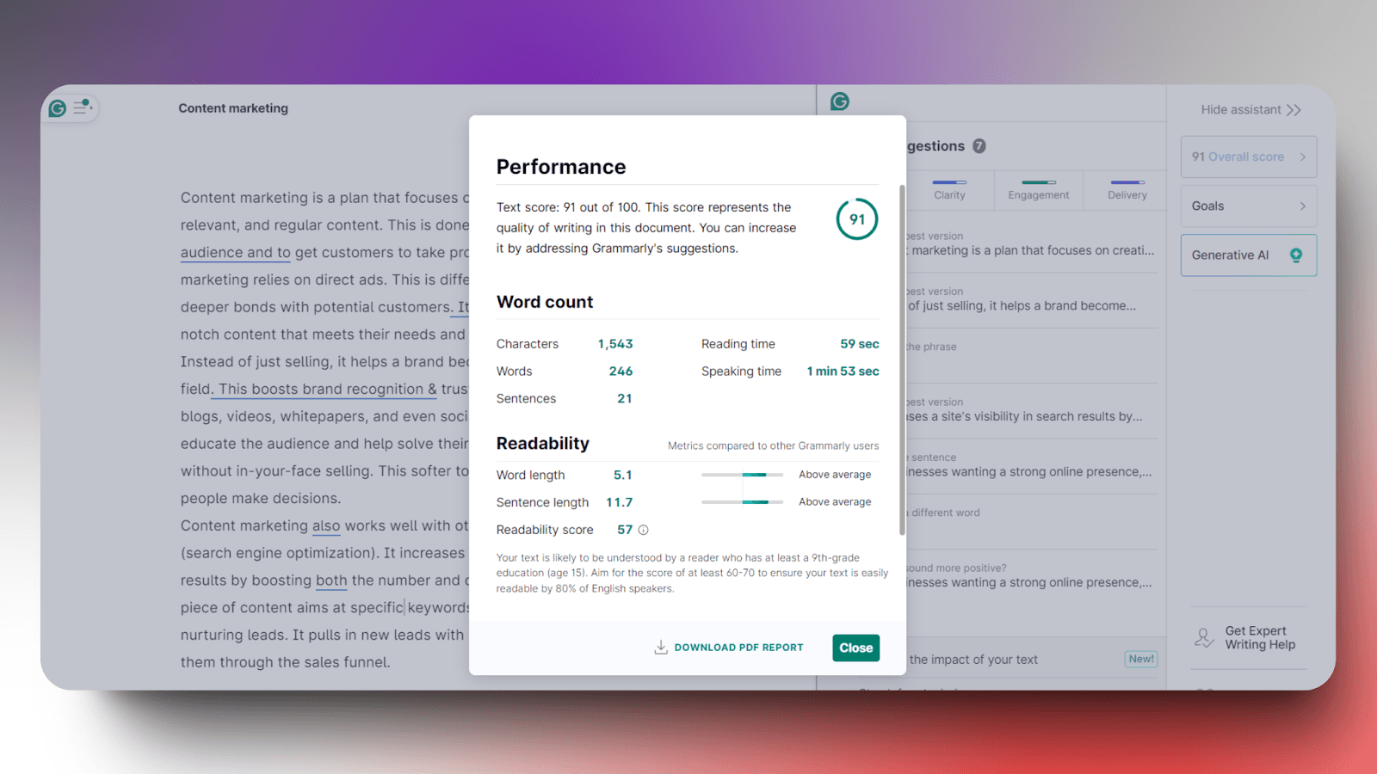The height and width of the screenshot is (774, 1377).
Task: Click the suggestions count badge
Action: click(x=979, y=146)
